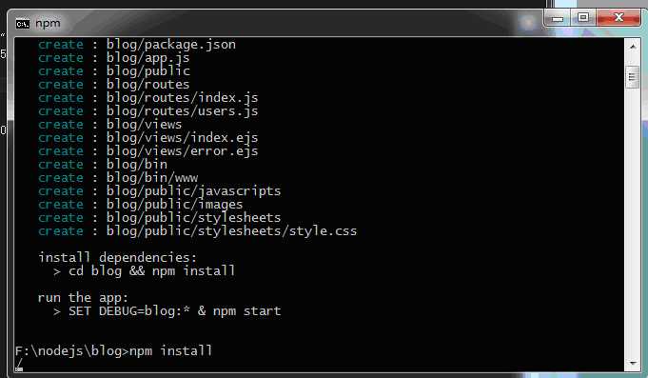The height and width of the screenshot is (378, 648).
Task: Minimize the npm console window
Action: pyautogui.click(x=558, y=18)
